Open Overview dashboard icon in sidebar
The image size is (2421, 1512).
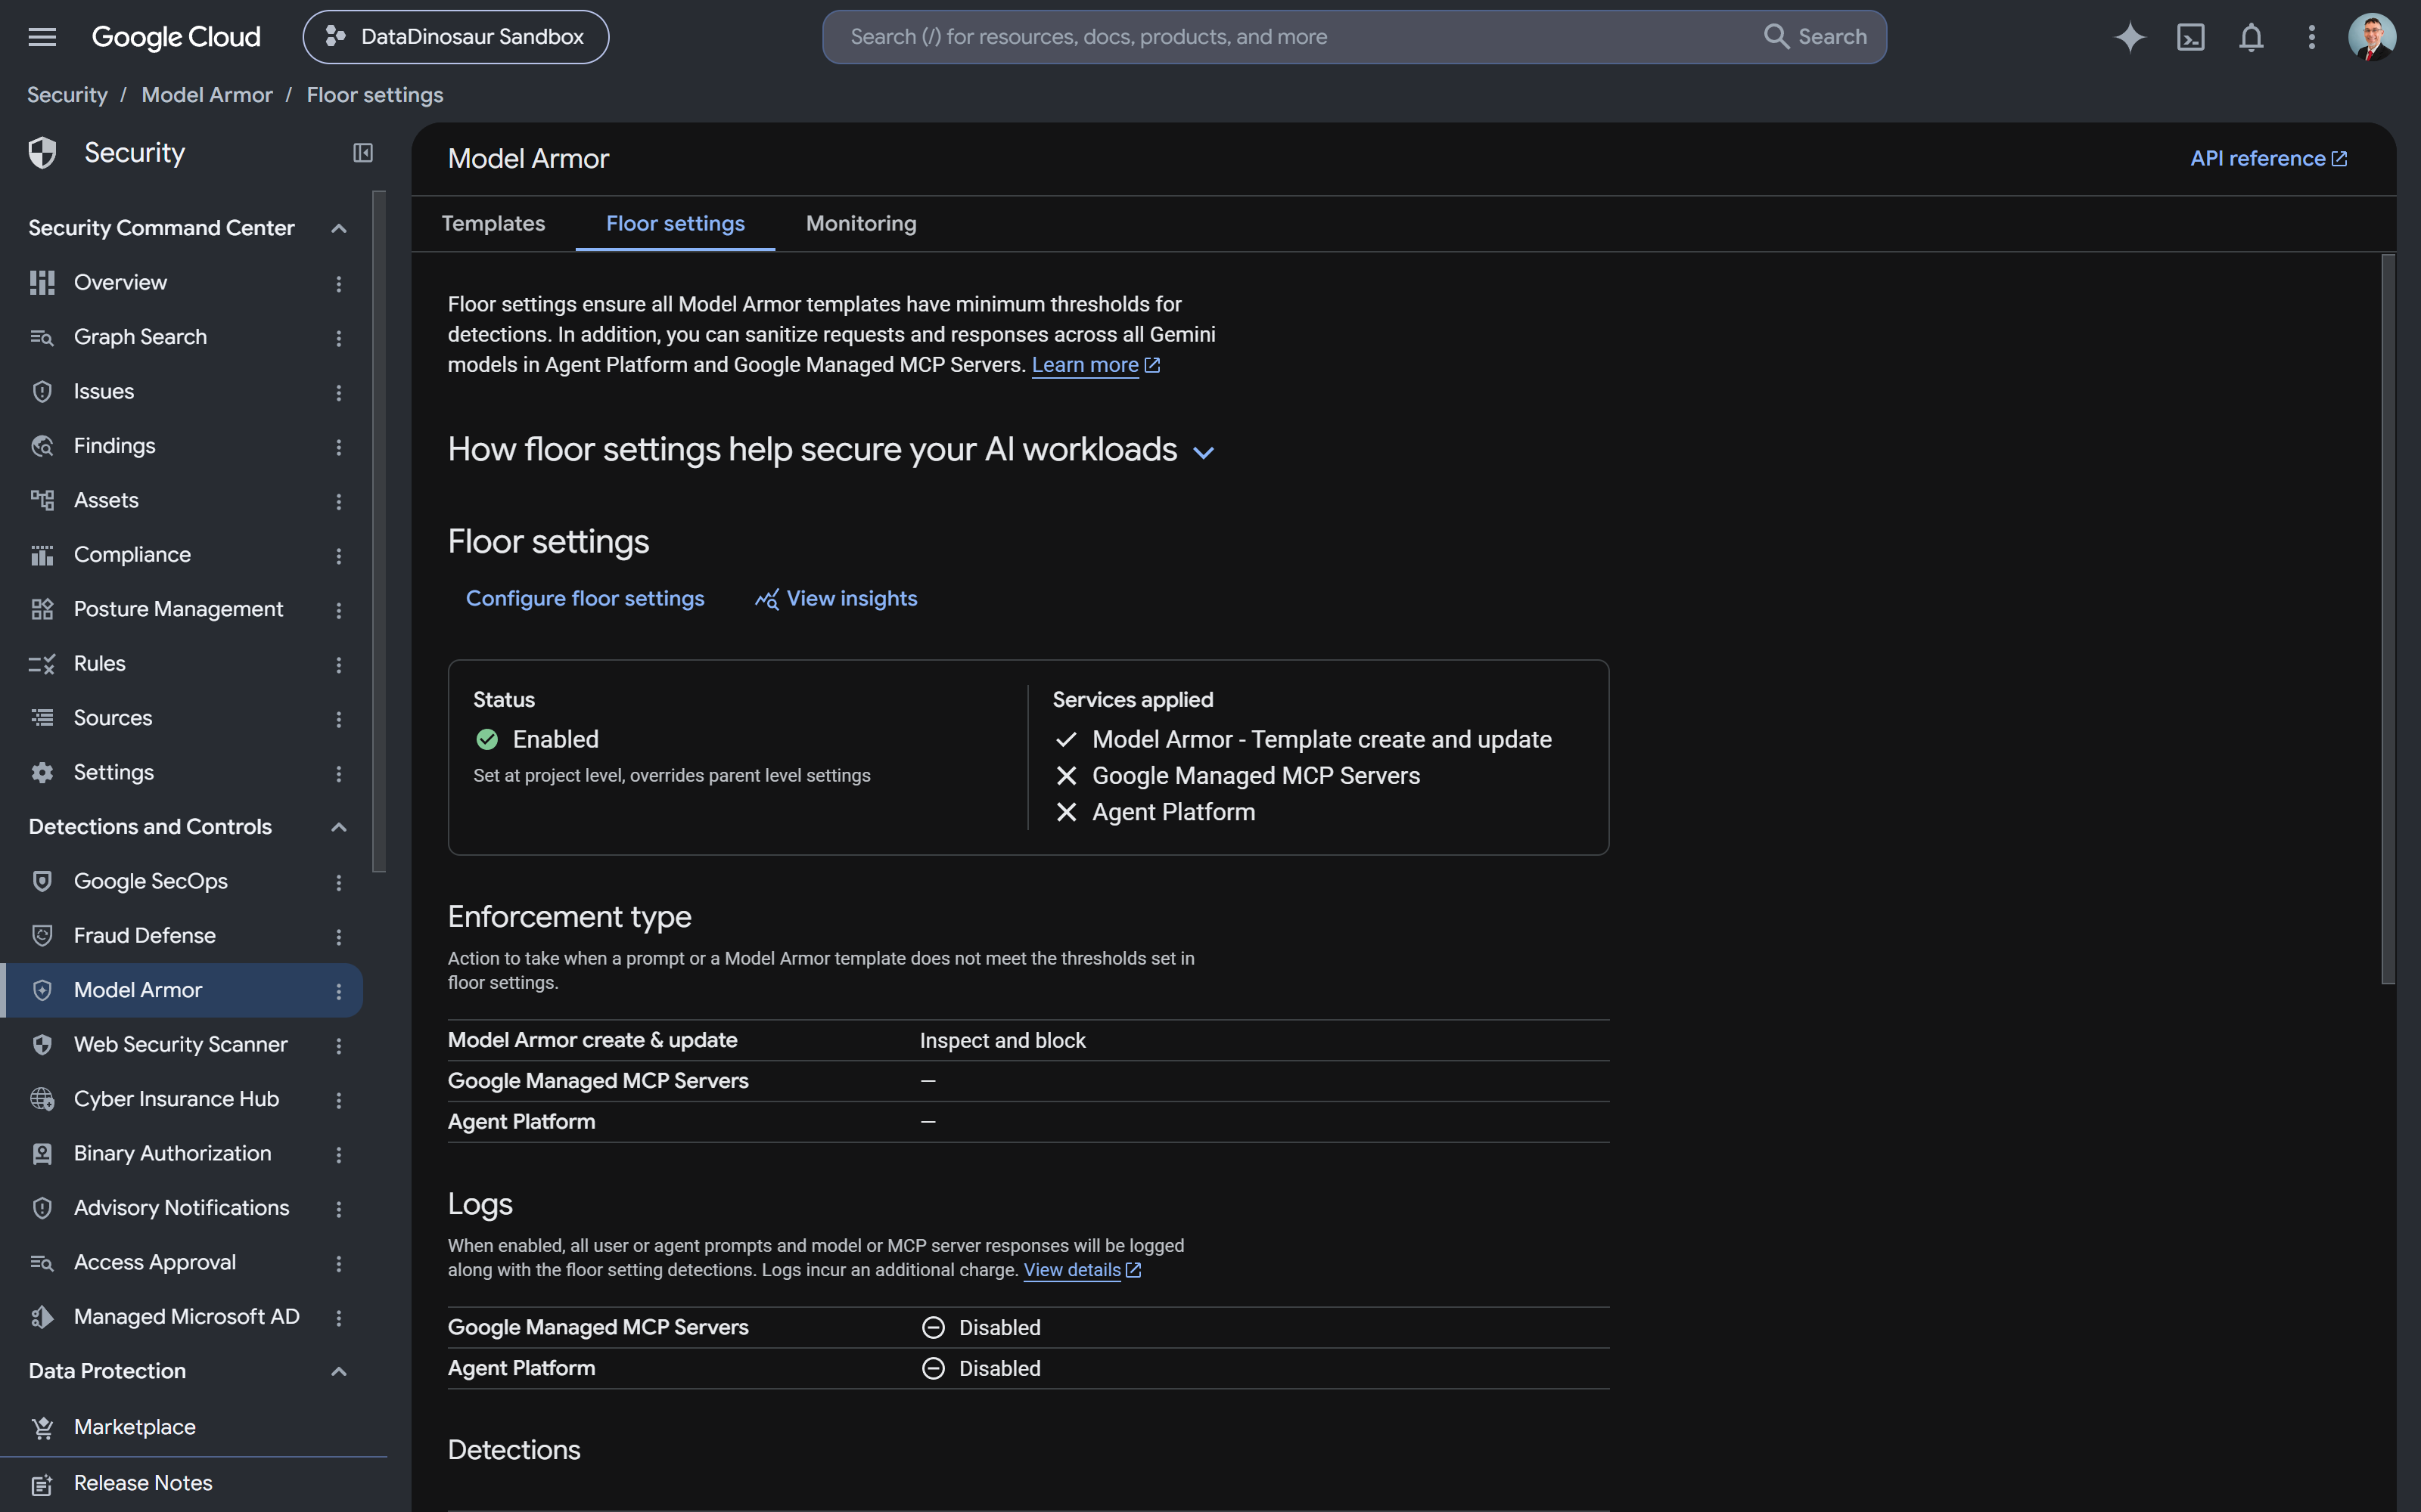[x=42, y=283]
